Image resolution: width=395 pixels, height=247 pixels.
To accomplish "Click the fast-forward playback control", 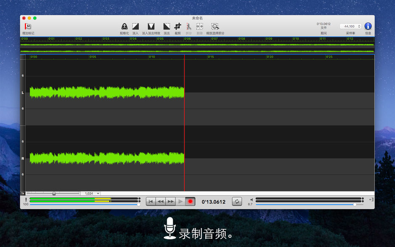I will coord(170,201).
